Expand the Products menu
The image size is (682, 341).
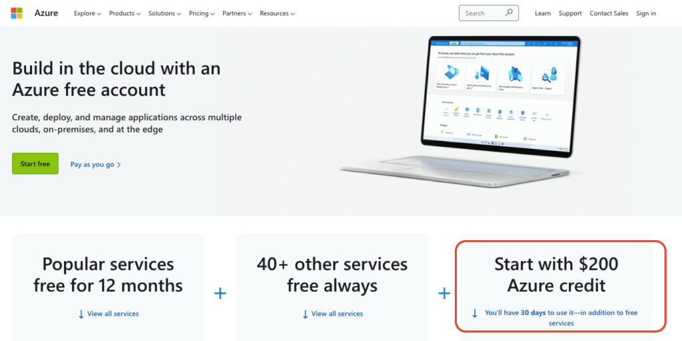click(x=125, y=13)
